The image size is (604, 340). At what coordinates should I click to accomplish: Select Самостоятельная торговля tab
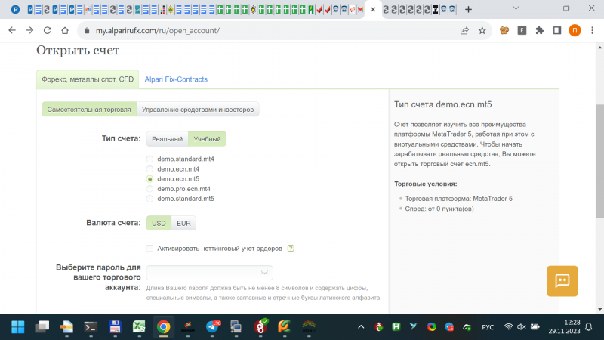[89, 110]
